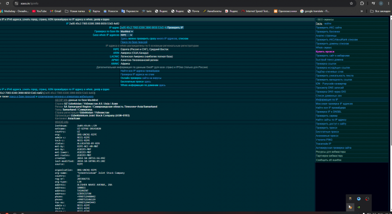This screenshot has height=214, width=392.
Task: Open the Карты bookmark
Action: pos(94,11)
